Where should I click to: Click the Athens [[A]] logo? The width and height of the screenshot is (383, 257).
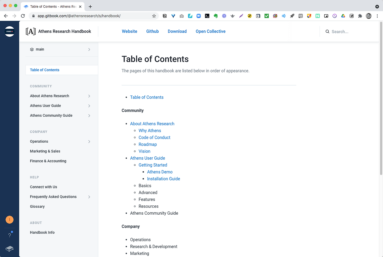[31, 31]
